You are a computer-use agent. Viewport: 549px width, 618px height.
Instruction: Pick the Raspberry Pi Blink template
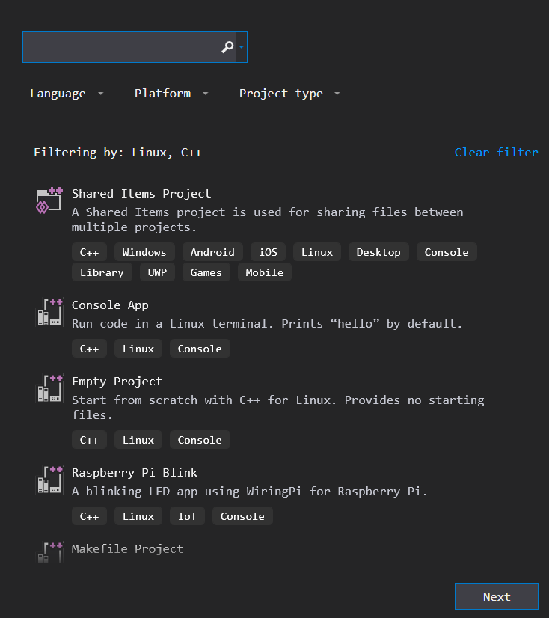point(135,473)
